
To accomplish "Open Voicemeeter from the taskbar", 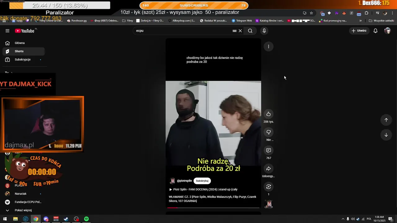I will click(56, 219).
